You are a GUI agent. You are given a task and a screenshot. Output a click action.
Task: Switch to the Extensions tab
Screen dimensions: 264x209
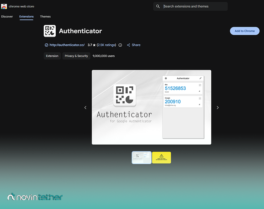pyautogui.click(x=26, y=17)
